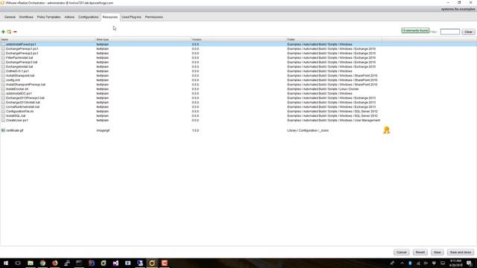
Task: Open the Actions tab
Action: 69,17
